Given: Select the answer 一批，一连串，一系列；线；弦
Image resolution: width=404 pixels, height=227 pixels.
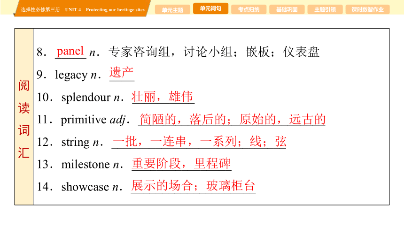Looking at the screenshot, I should (199, 141).
